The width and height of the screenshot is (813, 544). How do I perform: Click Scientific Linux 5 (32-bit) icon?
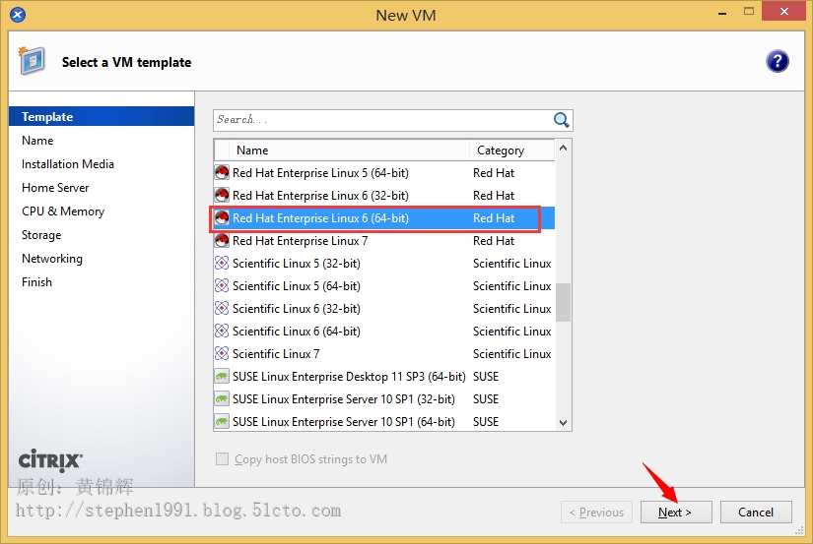click(222, 263)
